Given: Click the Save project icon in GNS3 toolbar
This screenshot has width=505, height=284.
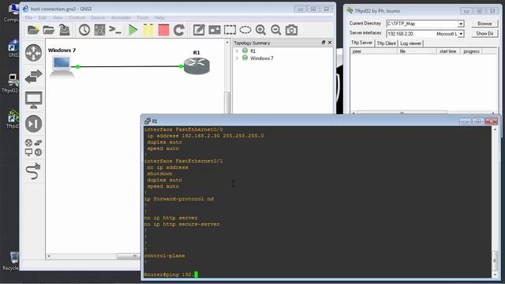Looking at the screenshot, I should coord(65,30).
